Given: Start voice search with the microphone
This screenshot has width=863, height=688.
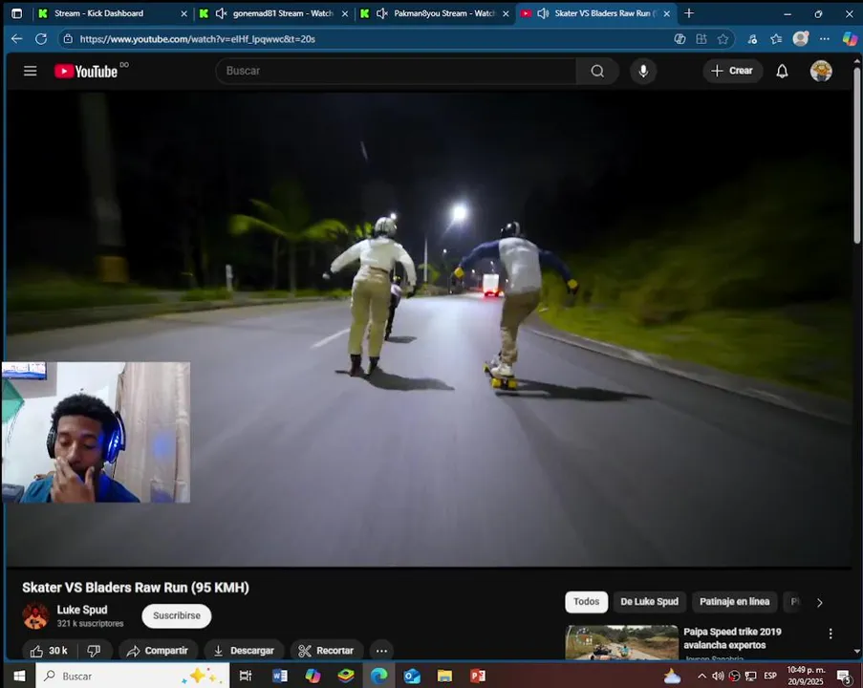Looking at the screenshot, I should 643,71.
